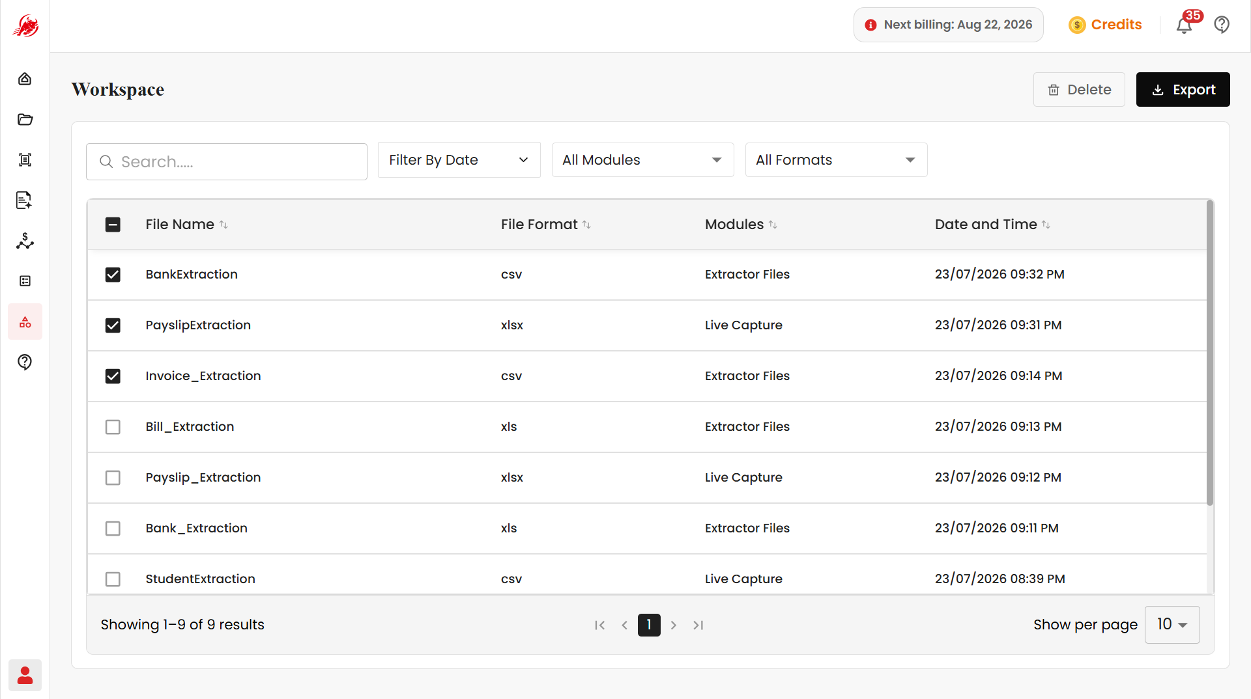Click the File Name column header
Viewport: 1251px width, 699px height.
[180, 225]
